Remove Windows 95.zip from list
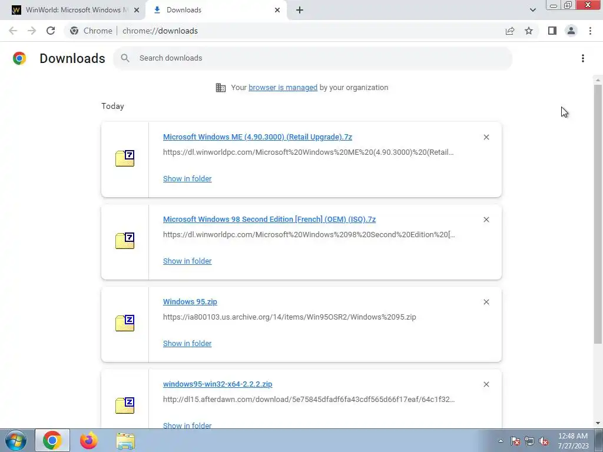Screen dimensions: 603x452 click(x=486, y=302)
